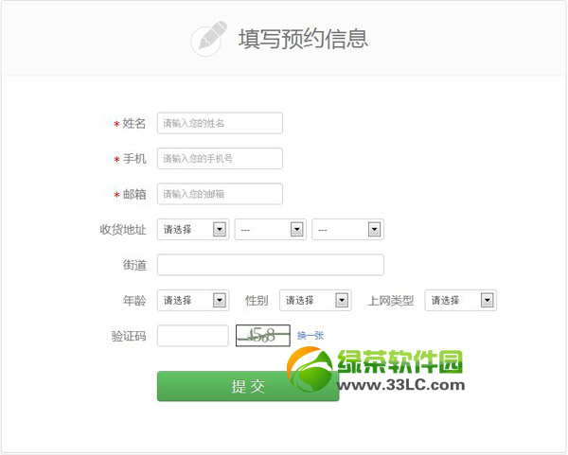Open the first 收货地址 province dropdown
Viewport: 568px width, 455px height.
[x=193, y=229]
